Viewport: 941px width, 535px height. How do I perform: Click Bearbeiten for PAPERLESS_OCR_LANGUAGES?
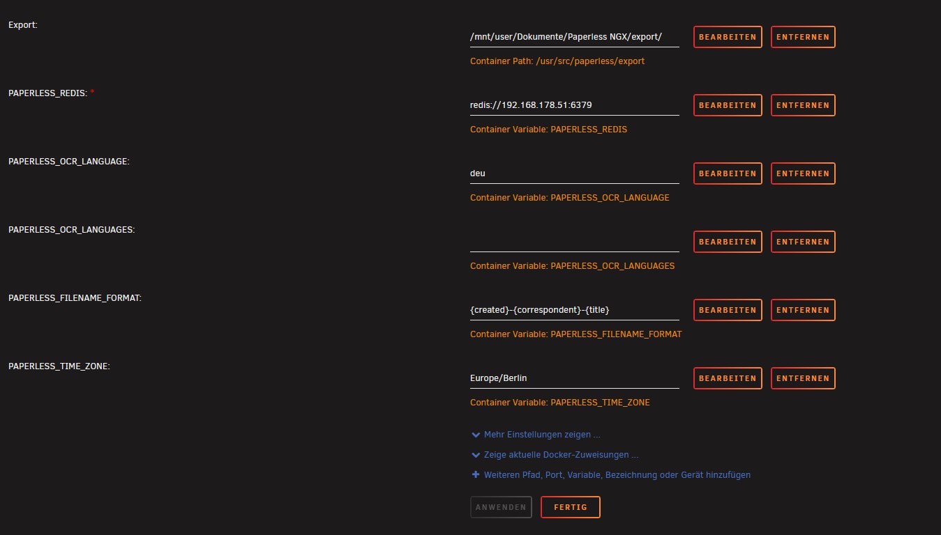click(x=728, y=242)
